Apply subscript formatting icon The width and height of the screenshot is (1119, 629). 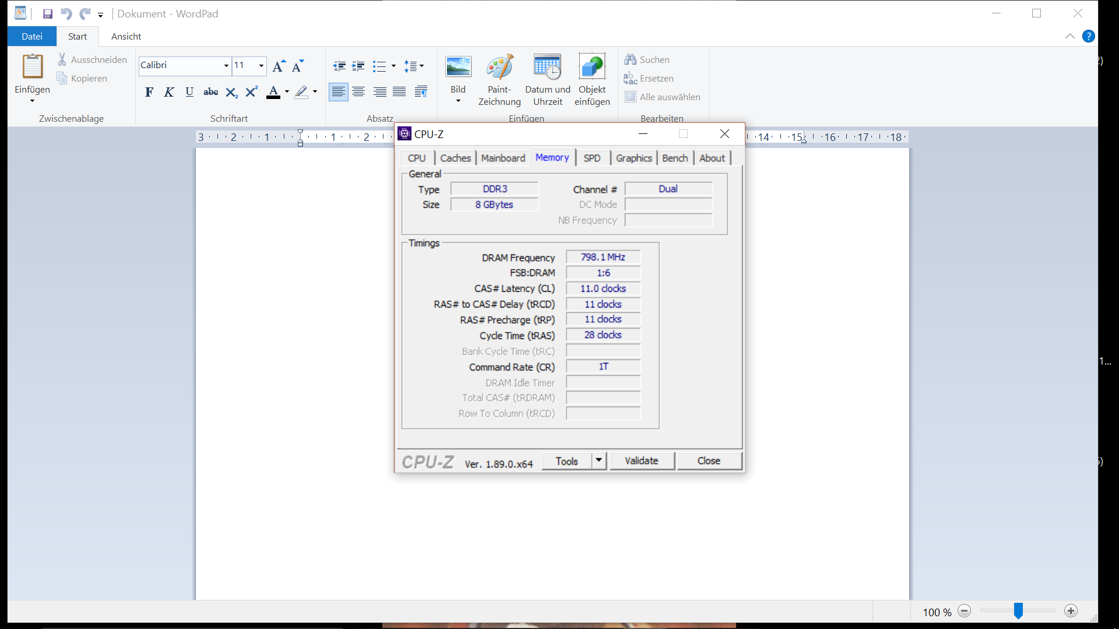coord(231,92)
